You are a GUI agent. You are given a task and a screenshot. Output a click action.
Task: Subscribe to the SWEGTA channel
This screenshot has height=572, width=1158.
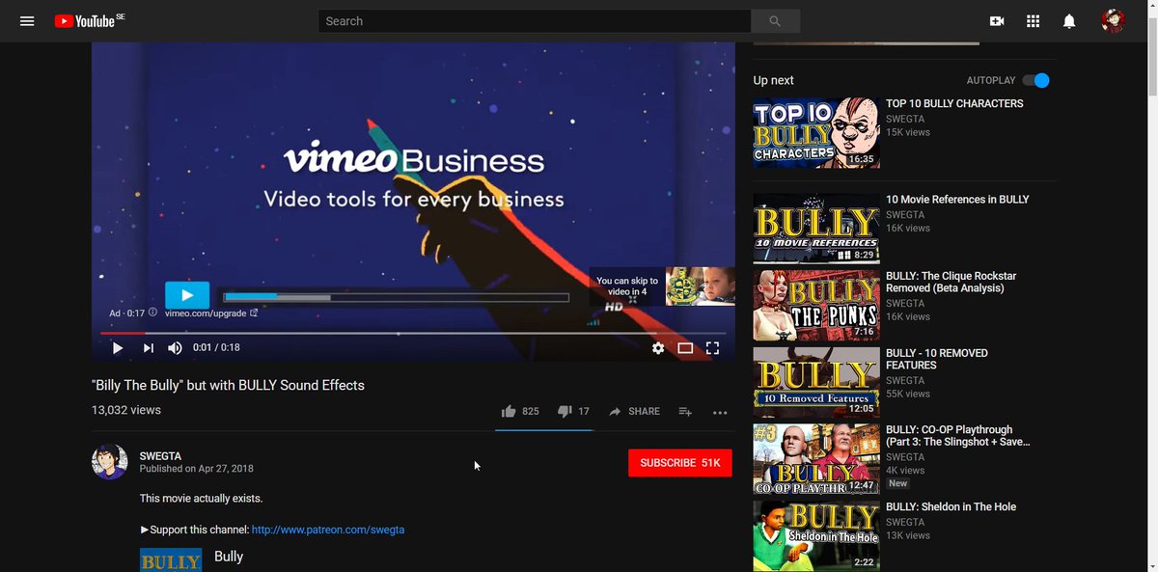click(680, 463)
